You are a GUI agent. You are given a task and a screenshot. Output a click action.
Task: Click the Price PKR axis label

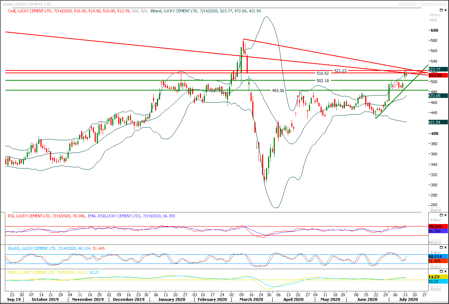click(435, 18)
